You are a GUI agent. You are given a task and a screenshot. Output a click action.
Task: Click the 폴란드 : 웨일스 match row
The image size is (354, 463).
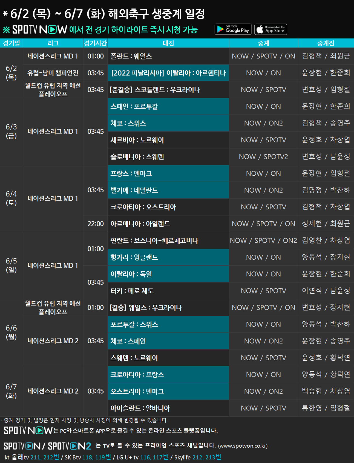click(x=168, y=56)
